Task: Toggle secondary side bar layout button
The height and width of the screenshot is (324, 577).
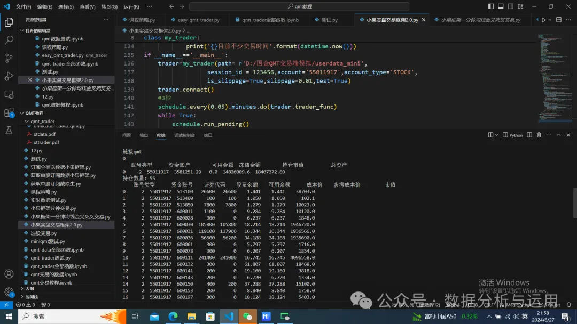Action: pyautogui.click(x=510, y=6)
